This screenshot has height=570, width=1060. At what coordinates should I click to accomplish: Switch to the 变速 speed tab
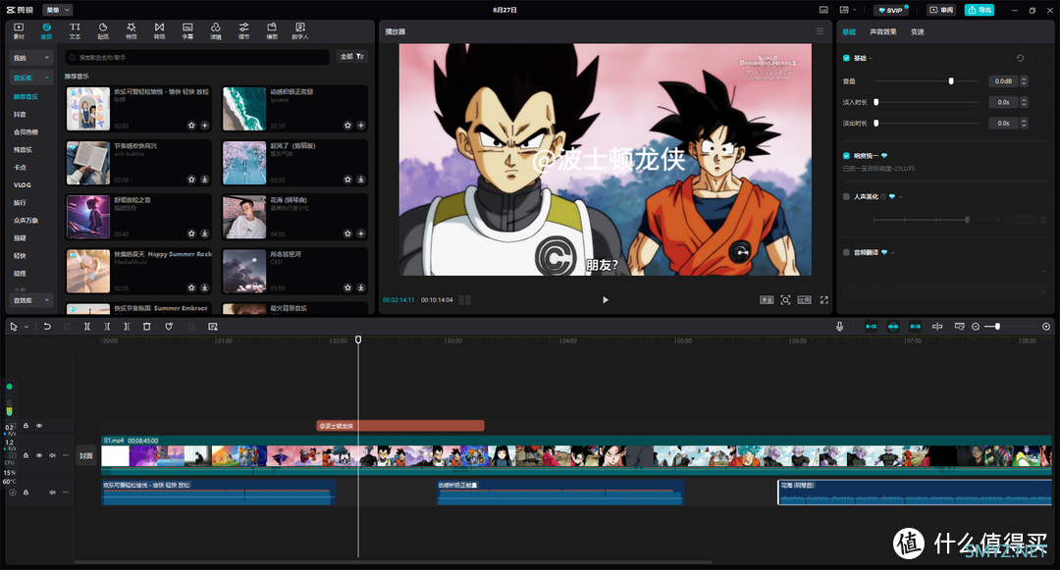point(918,31)
